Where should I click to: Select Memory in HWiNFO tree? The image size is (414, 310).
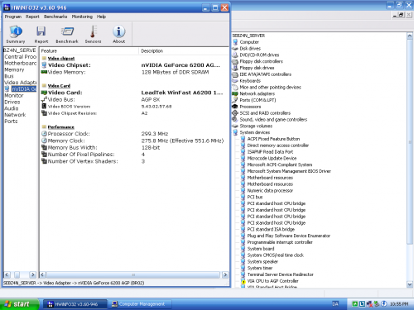[x=14, y=70]
